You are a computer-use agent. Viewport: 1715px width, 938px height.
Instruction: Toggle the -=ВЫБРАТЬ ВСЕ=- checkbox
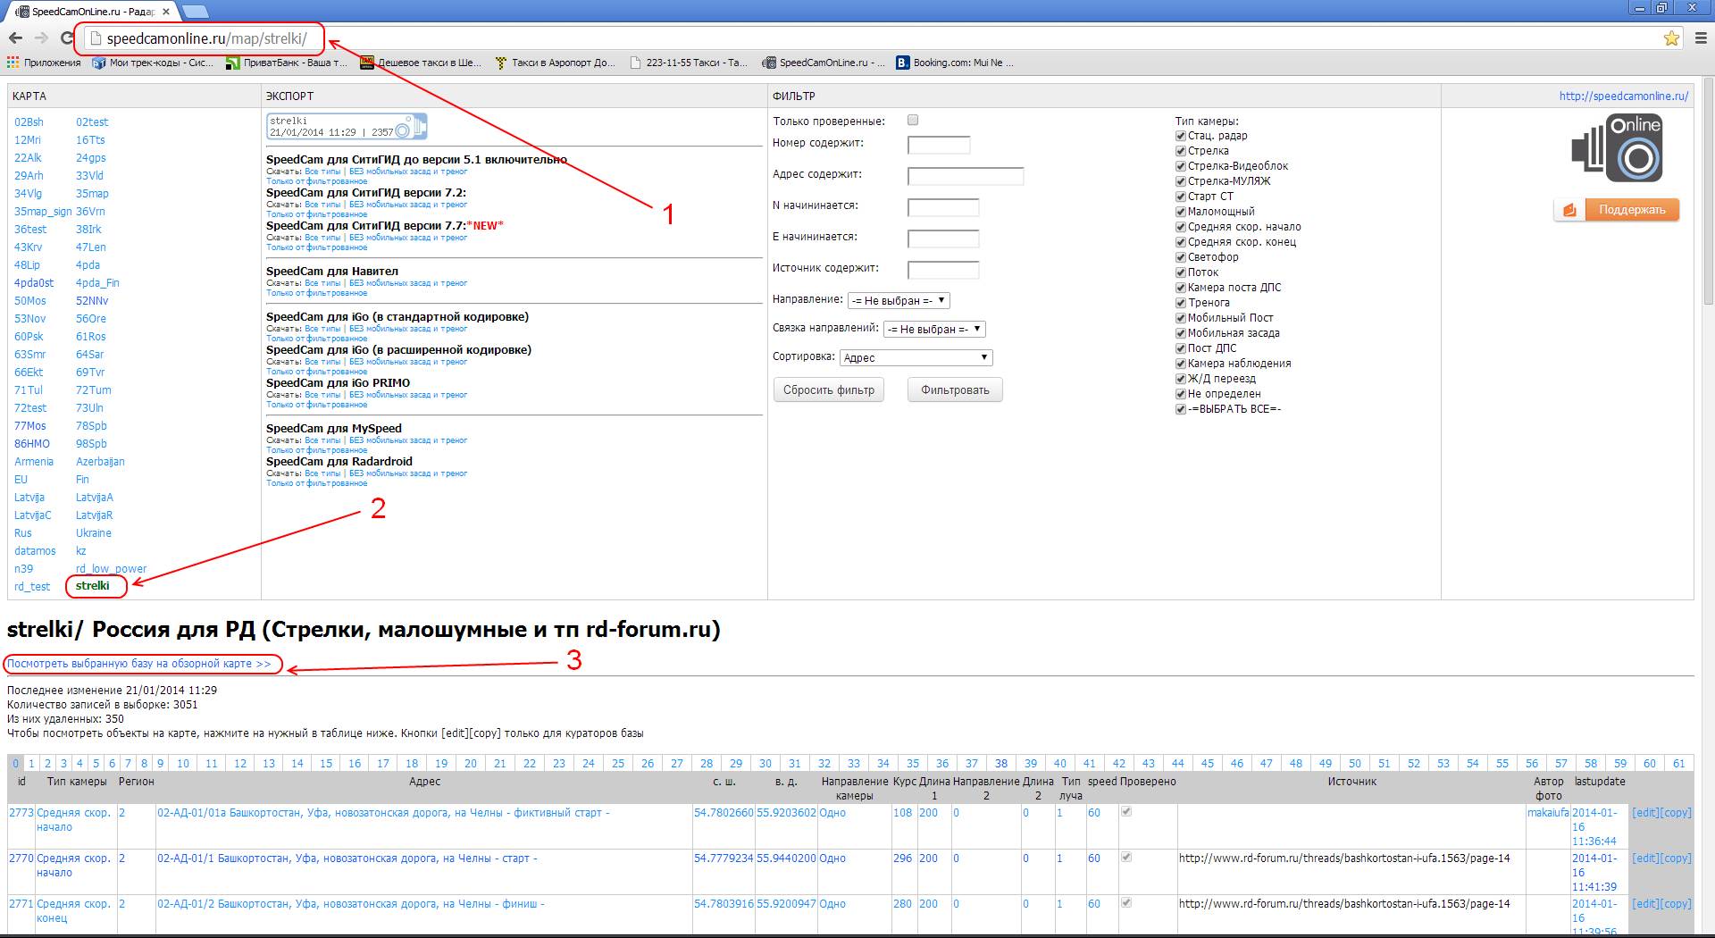[1181, 409]
